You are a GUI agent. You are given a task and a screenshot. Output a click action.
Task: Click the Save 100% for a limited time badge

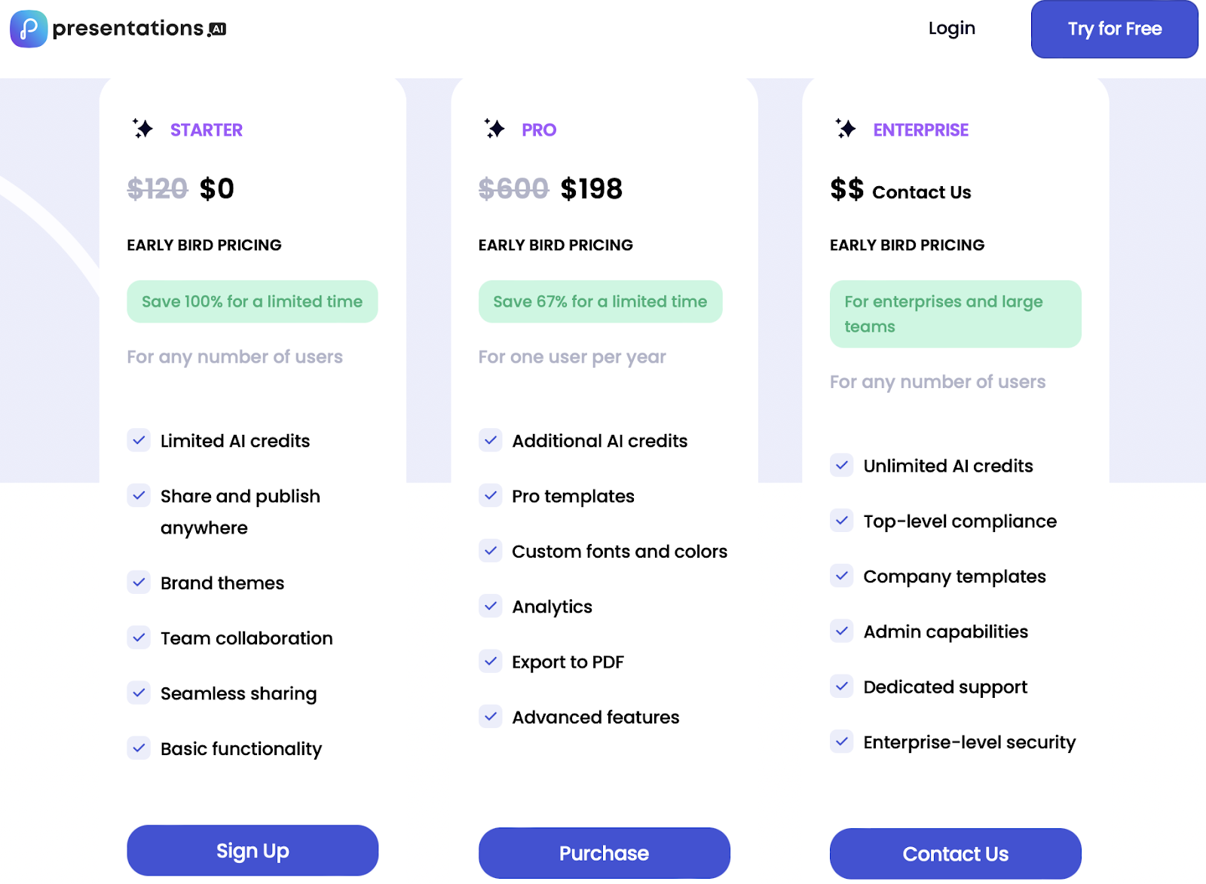click(253, 301)
